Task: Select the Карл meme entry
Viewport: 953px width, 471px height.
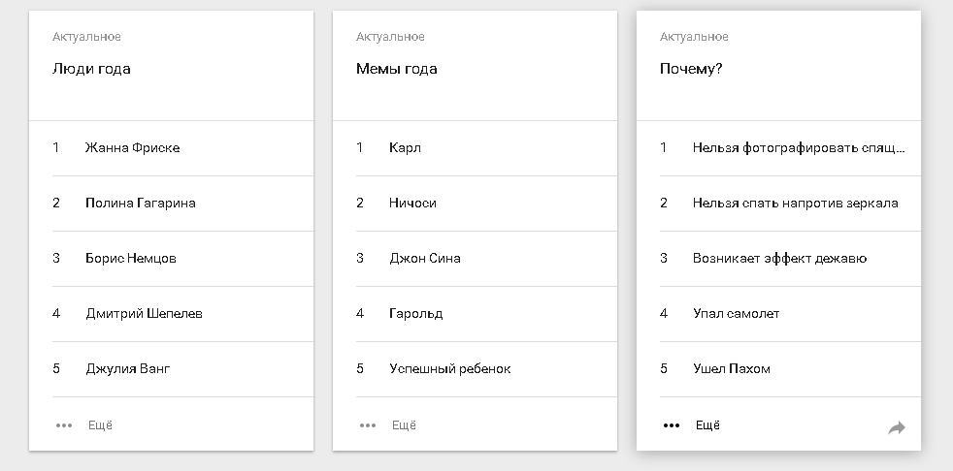Action: pos(405,148)
